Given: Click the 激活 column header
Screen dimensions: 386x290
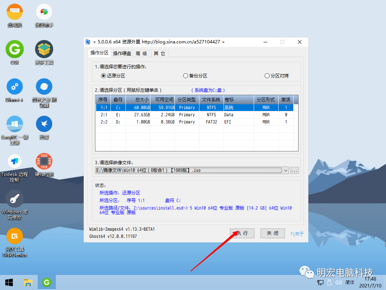Looking at the screenshot, I should (x=286, y=100).
